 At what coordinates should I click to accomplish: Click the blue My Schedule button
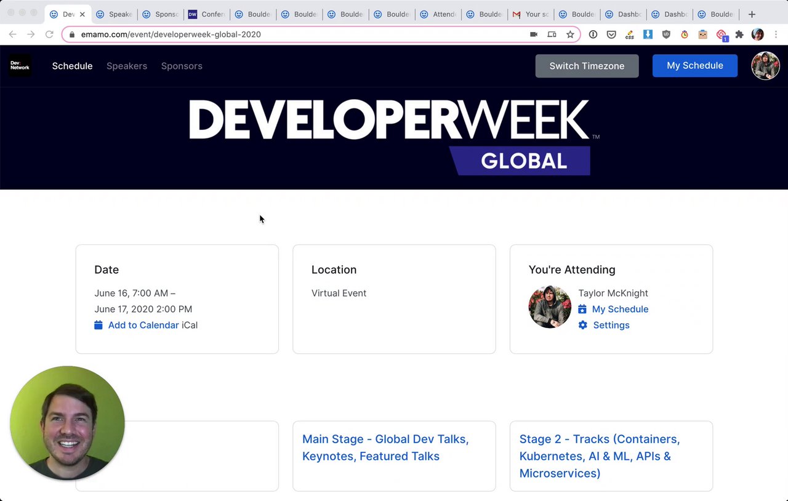[695, 66]
